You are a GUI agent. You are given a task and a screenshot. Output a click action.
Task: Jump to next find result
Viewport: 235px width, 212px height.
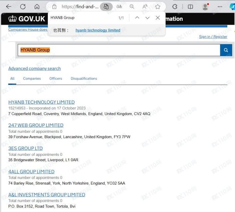click(x=148, y=18)
